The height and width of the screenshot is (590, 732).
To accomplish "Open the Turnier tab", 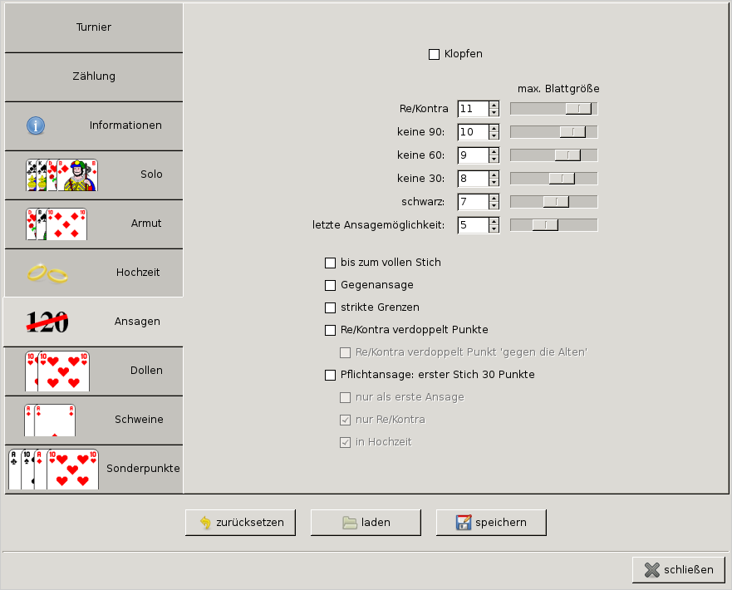I will tap(93, 27).
